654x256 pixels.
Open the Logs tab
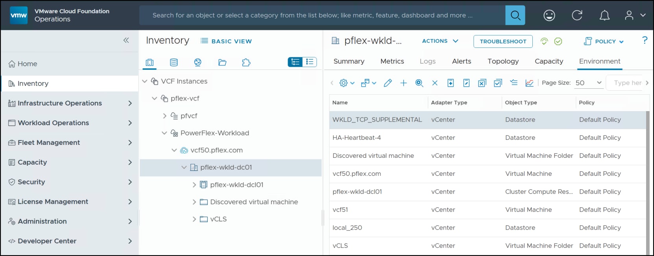coord(428,61)
